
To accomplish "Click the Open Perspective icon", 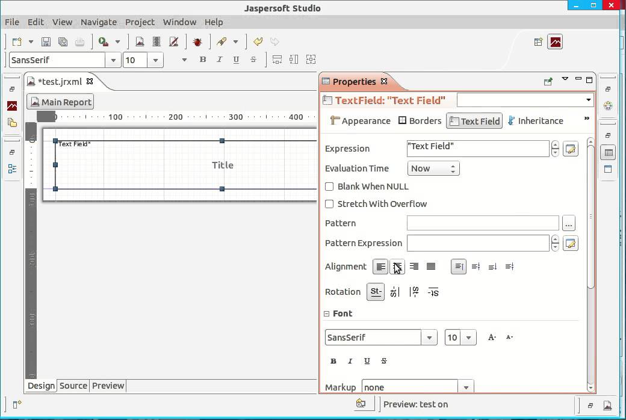I will point(538,42).
